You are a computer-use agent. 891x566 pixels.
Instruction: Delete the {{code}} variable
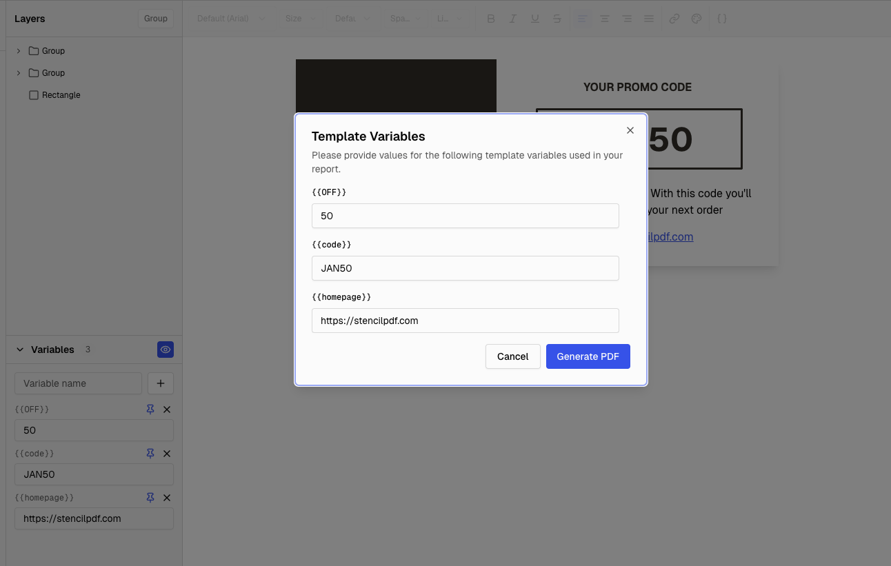(x=167, y=454)
